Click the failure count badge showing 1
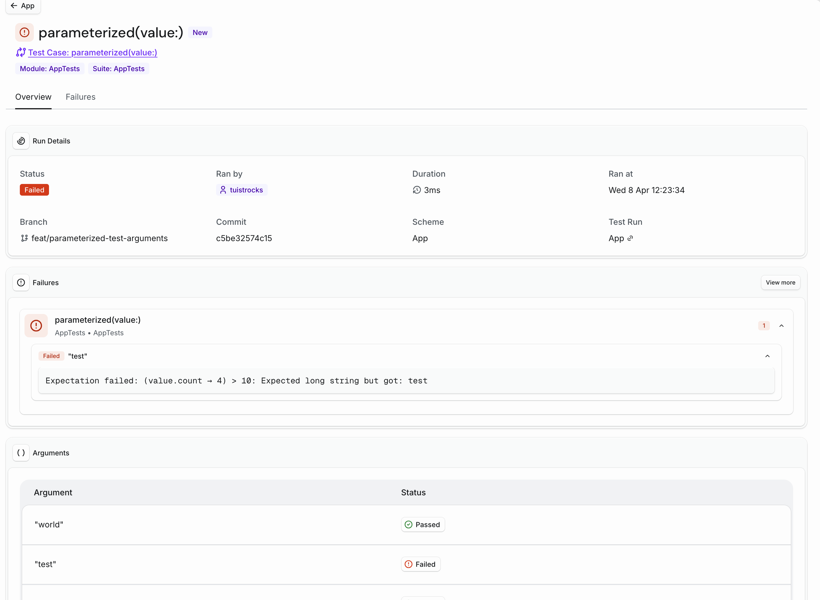 pyautogui.click(x=764, y=325)
